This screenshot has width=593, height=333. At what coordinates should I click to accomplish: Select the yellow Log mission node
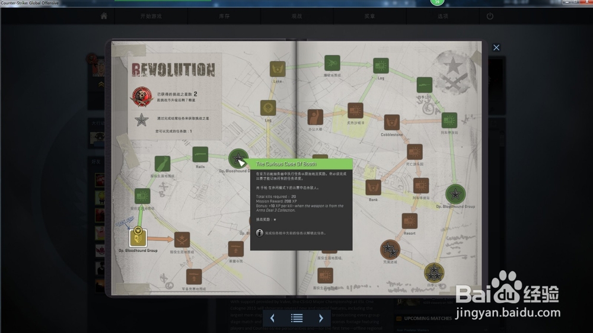(268, 108)
